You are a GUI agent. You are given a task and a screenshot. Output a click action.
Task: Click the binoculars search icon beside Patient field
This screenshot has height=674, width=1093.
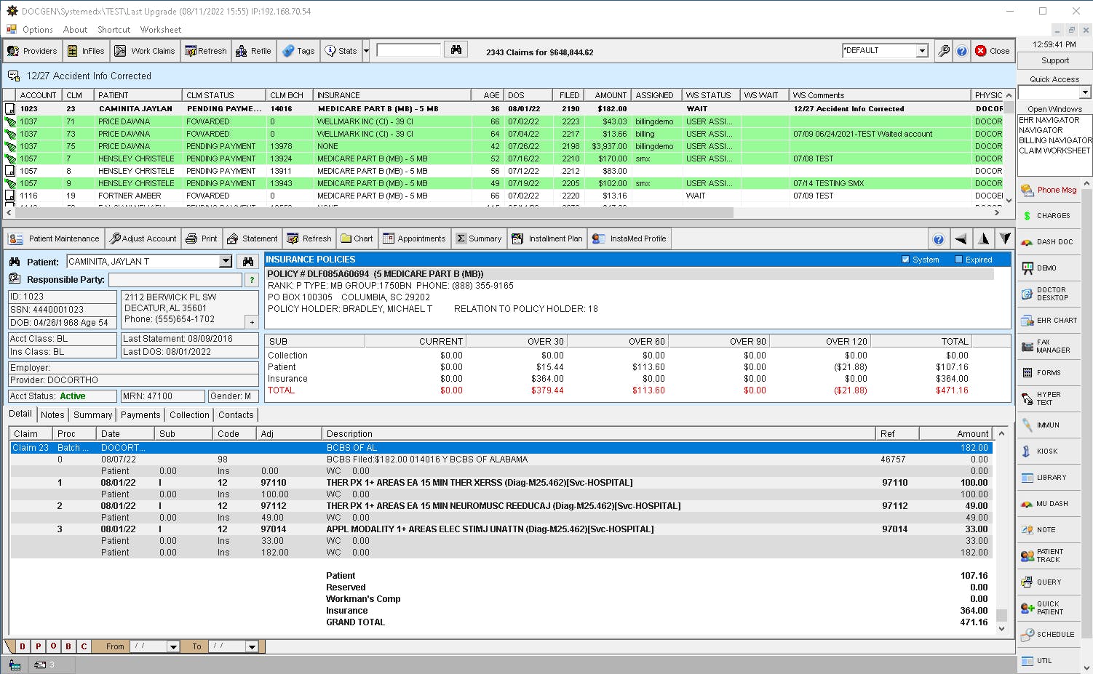coord(247,262)
